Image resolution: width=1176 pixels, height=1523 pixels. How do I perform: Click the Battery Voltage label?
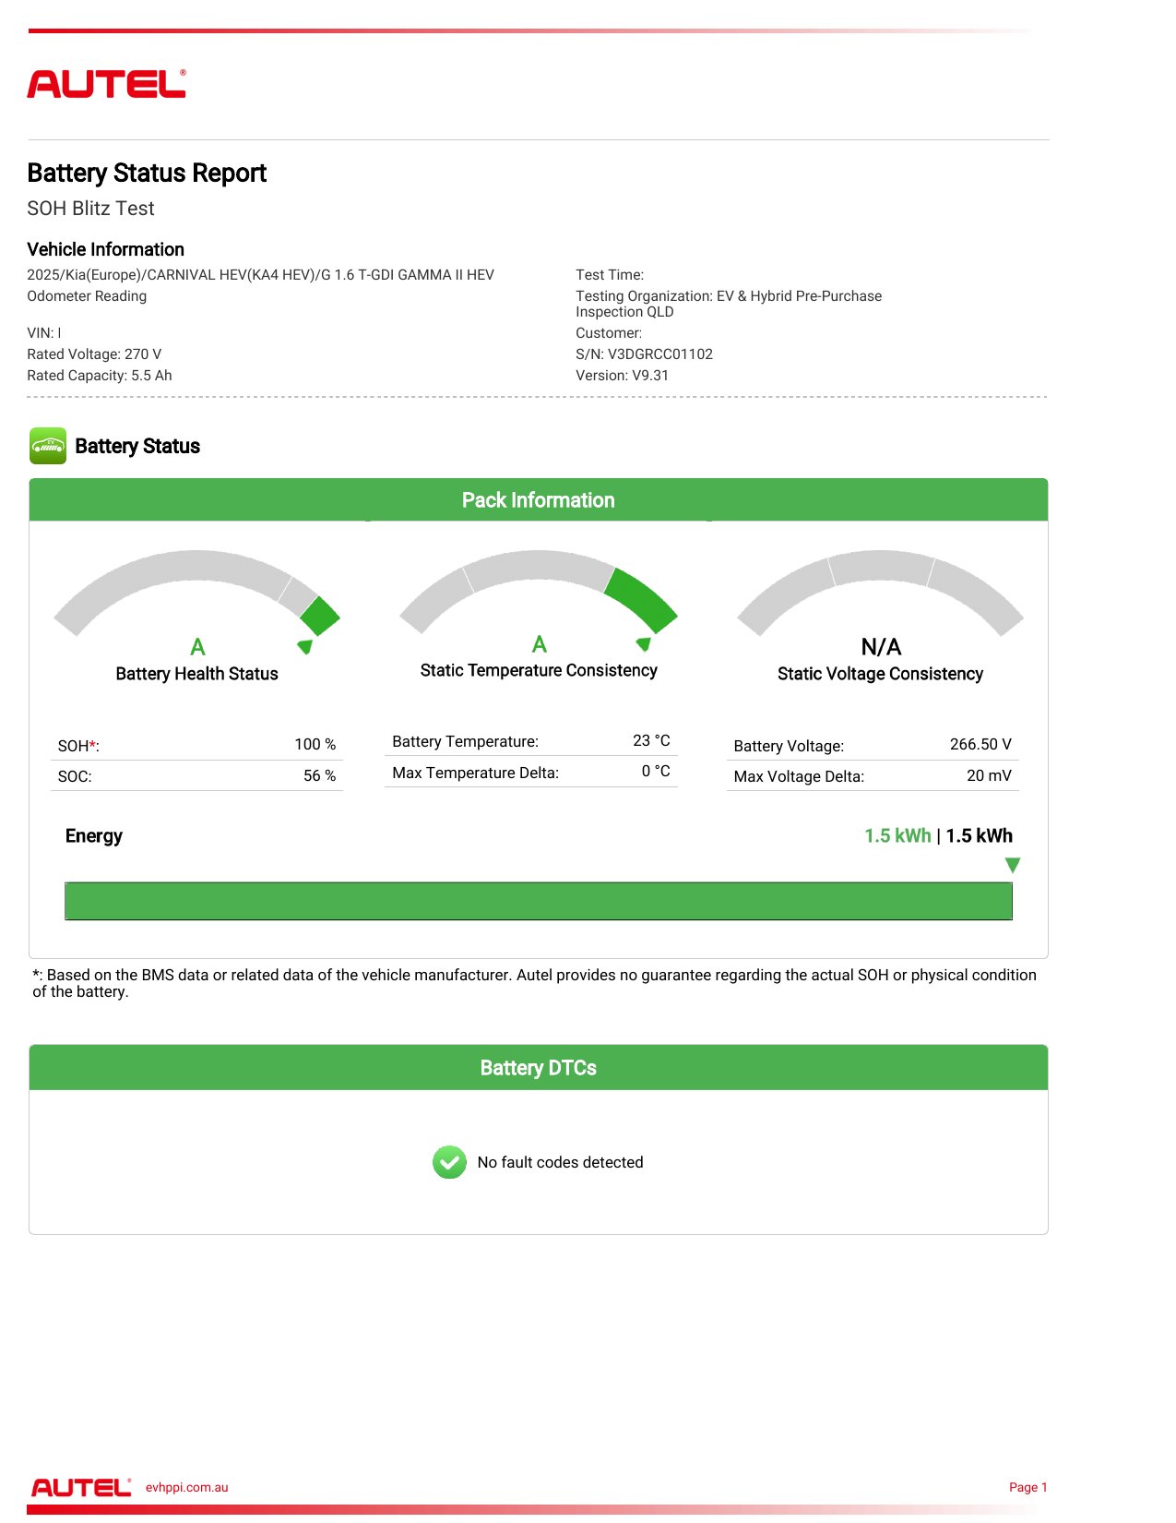(789, 746)
